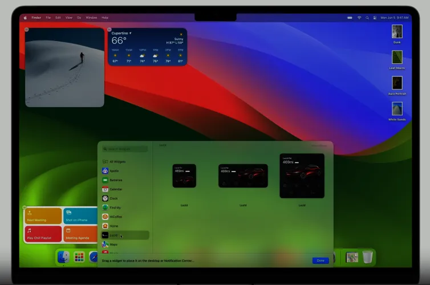Viewport: 430px width, 285px height.
Task: Remove the photo widget with its minus button
Action: (x=27, y=29)
